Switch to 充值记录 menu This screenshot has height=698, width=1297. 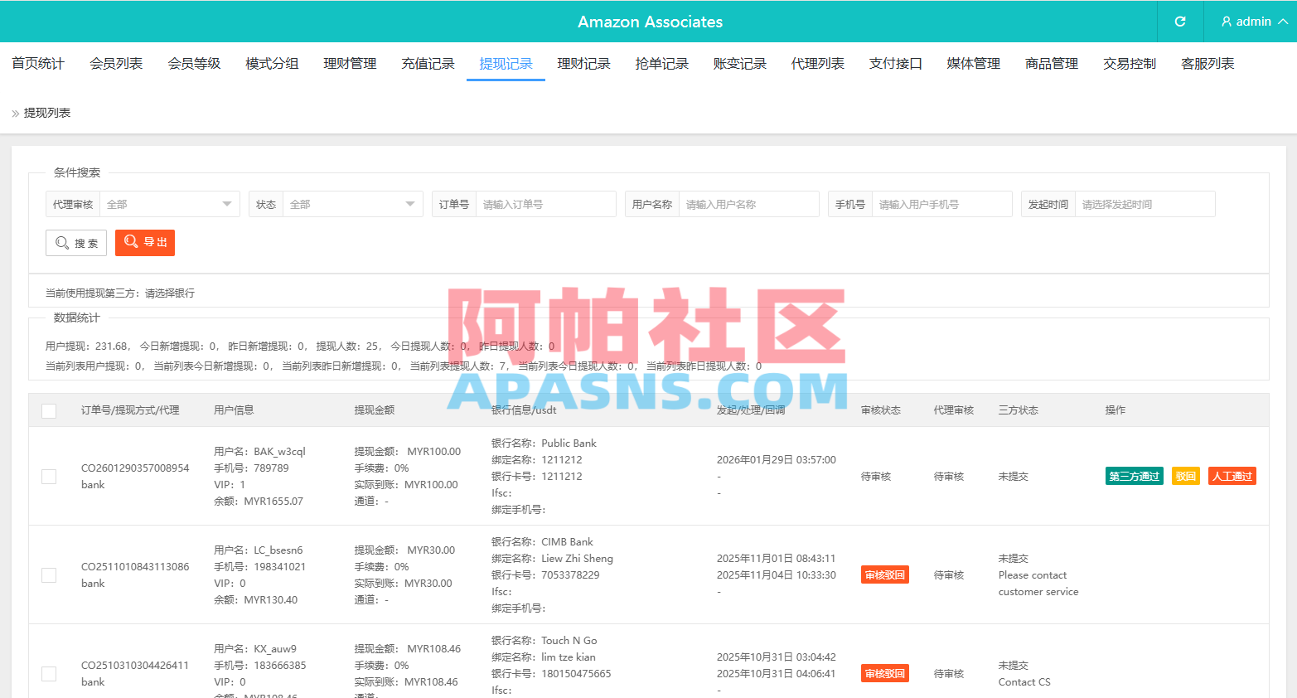coord(428,64)
